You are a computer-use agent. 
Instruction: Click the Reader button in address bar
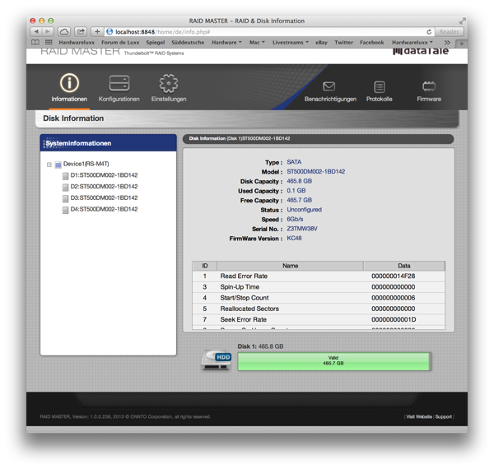pos(450,32)
